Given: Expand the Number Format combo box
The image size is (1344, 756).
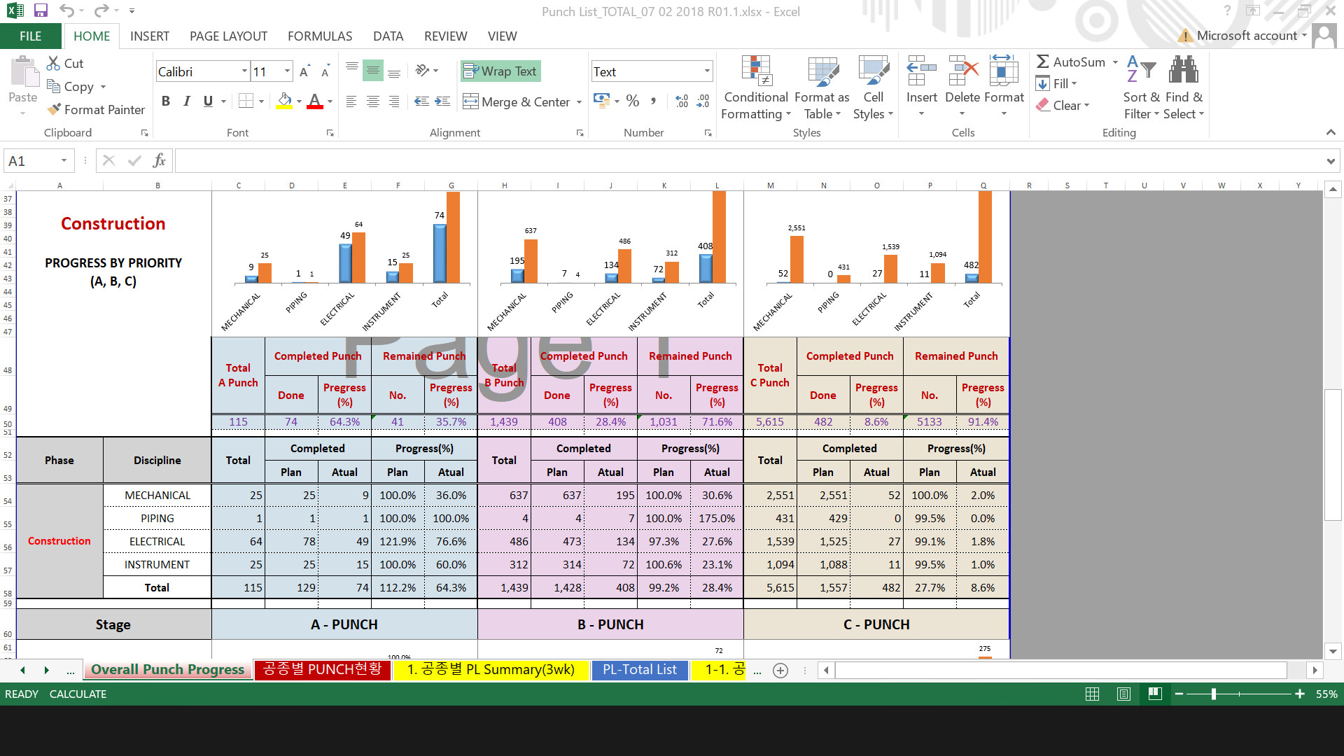Looking at the screenshot, I should click(x=707, y=71).
